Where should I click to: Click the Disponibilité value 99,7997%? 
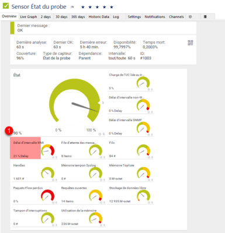click(x=122, y=47)
